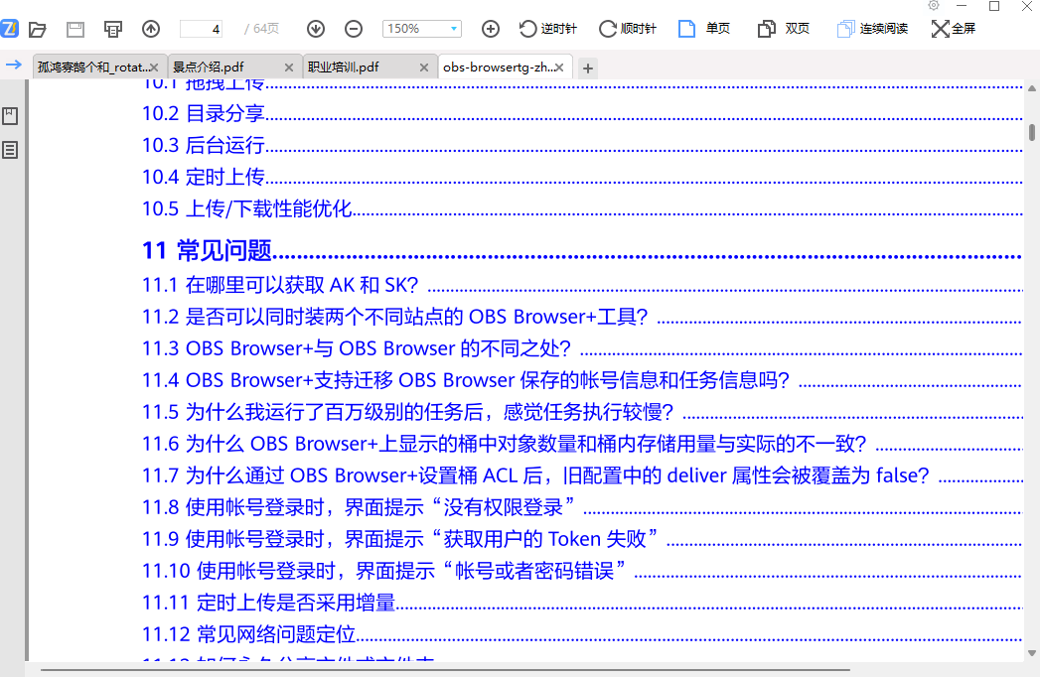Open a file with folder icon
Image resolution: width=1040 pixels, height=677 pixels.
pos(38,29)
